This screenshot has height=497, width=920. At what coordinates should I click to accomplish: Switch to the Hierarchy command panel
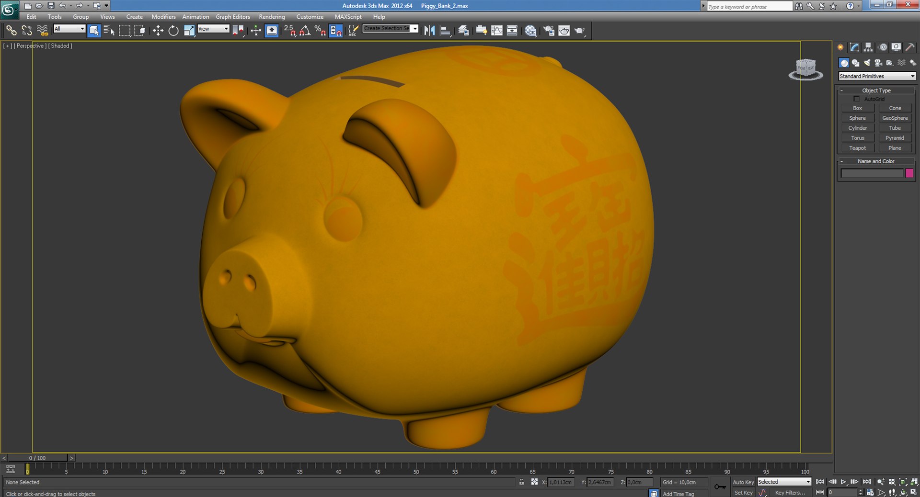click(x=868, y=47)
